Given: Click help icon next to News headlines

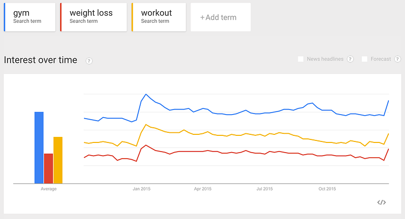Looking at the screenshot, I should pyautogui.click(x=350, y=59).
